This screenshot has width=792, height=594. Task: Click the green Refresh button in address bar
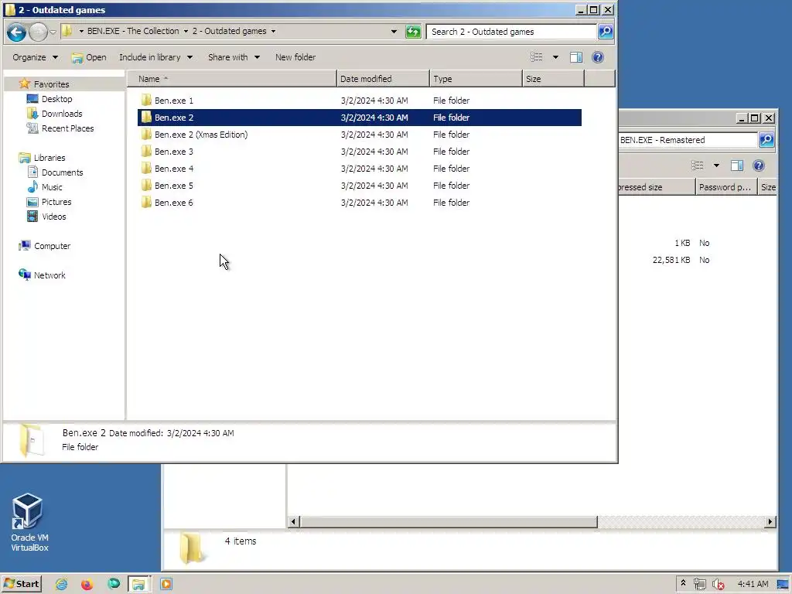point(413,32)
